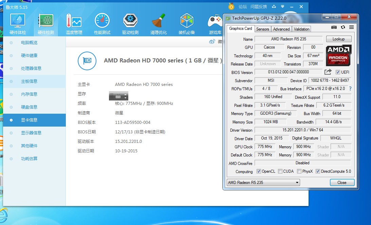Open the 问题反馈 feedback link
The width and height of the screenshot is (371, 225).
[x=259, y=7]
